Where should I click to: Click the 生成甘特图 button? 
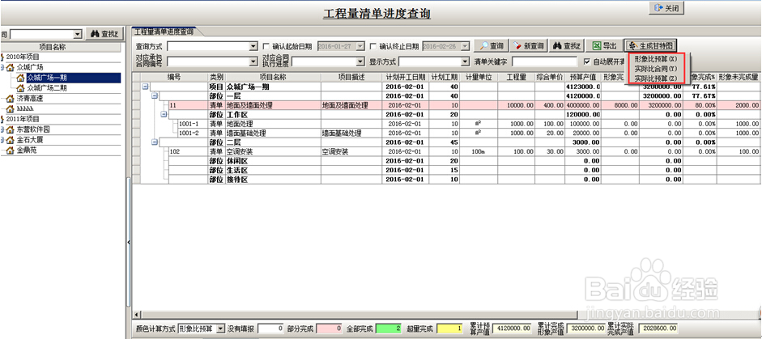[650, 45]
